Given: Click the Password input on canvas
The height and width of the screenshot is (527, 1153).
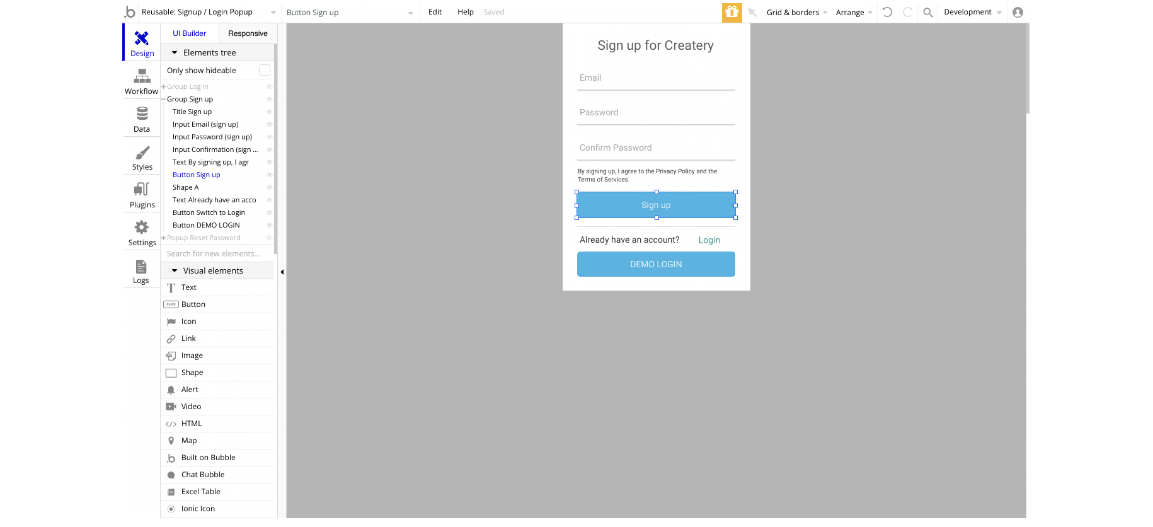Looking at the screenshot, I should (x=656, y=113).
